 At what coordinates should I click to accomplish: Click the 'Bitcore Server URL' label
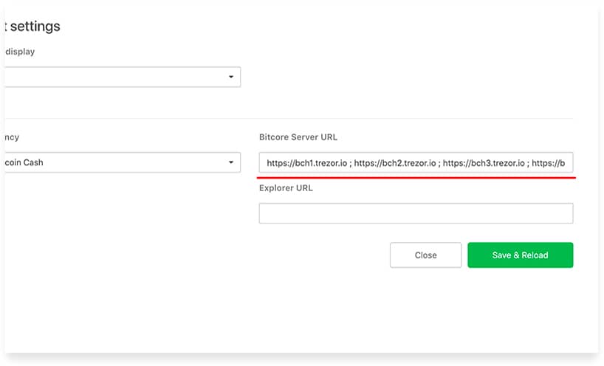(298, 137)
